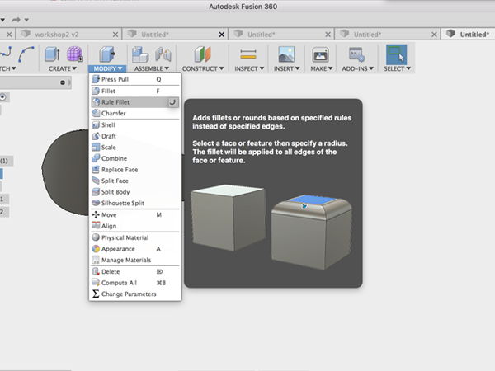Click the redo arrow button

(16, 20)
